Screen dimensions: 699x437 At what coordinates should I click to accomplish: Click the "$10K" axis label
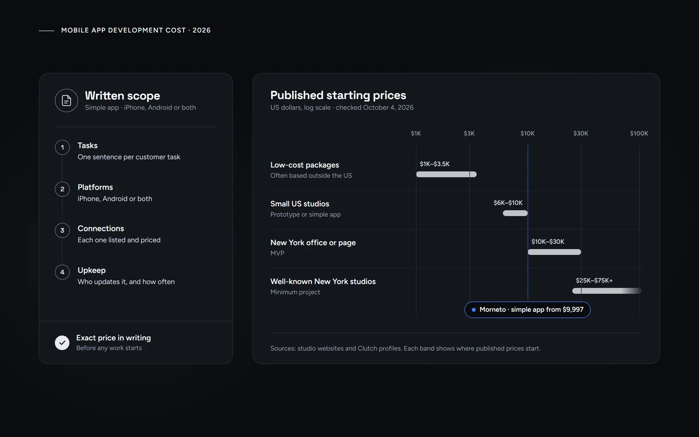tap(528, 133)
